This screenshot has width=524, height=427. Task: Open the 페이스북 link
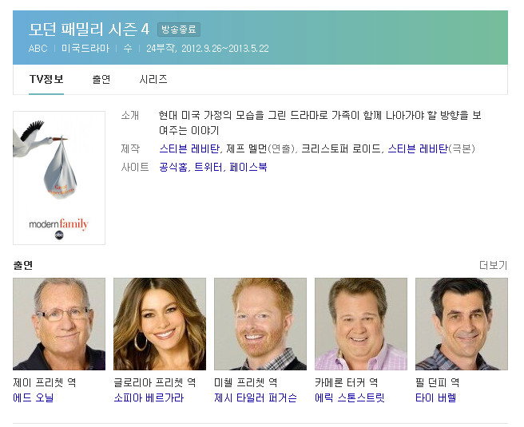click(248, 167)
